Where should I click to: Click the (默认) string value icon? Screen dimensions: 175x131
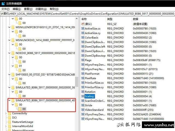point(83,24)
